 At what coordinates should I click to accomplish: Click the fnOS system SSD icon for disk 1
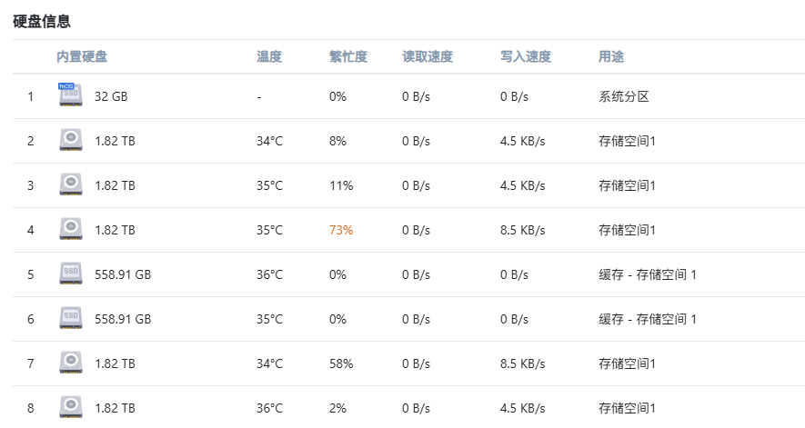70,95
